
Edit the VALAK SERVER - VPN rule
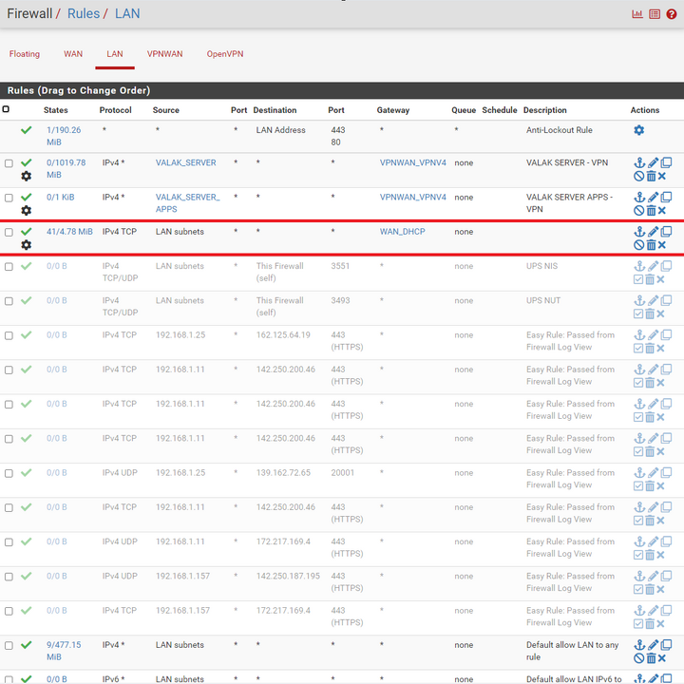click(653, 163)
